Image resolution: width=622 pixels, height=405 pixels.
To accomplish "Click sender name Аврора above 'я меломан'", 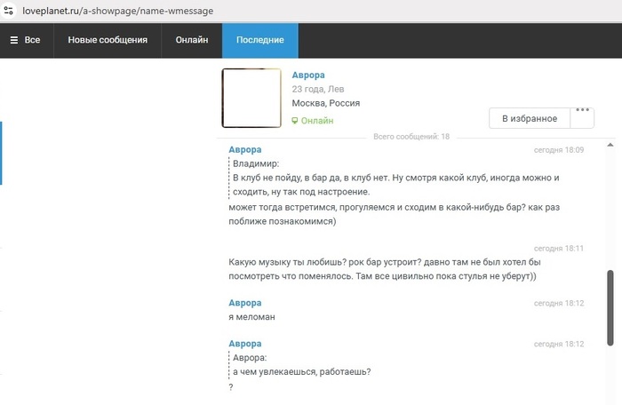I will tap(245, 303).
